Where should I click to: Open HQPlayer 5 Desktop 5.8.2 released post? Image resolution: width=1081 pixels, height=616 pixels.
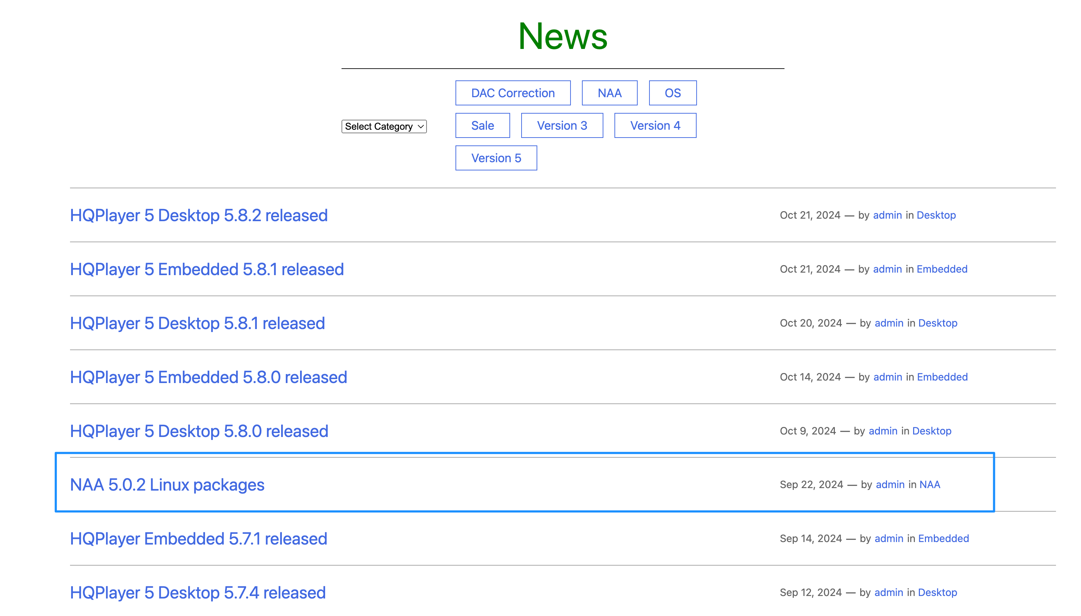click(199, 215)
